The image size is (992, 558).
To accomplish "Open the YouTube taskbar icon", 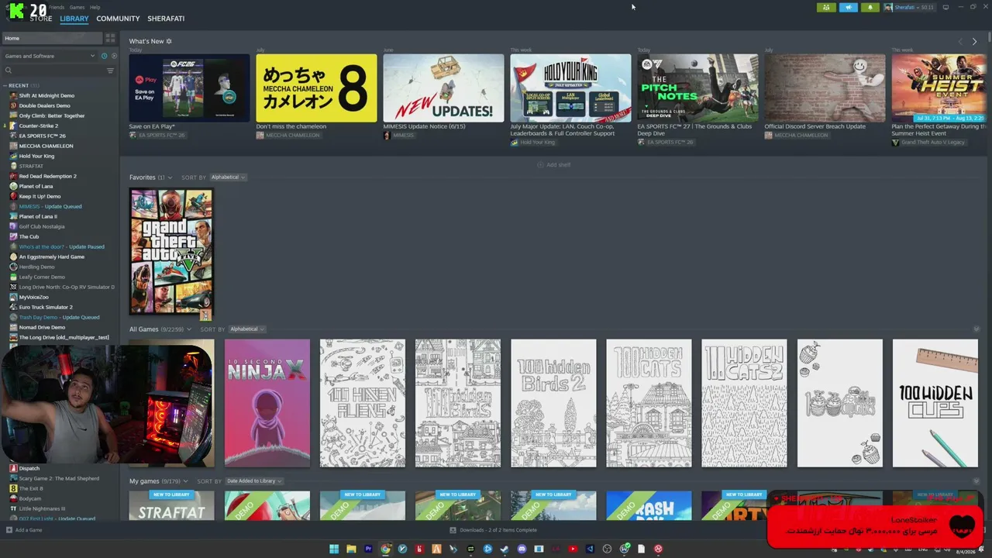I will pos(573,549).
